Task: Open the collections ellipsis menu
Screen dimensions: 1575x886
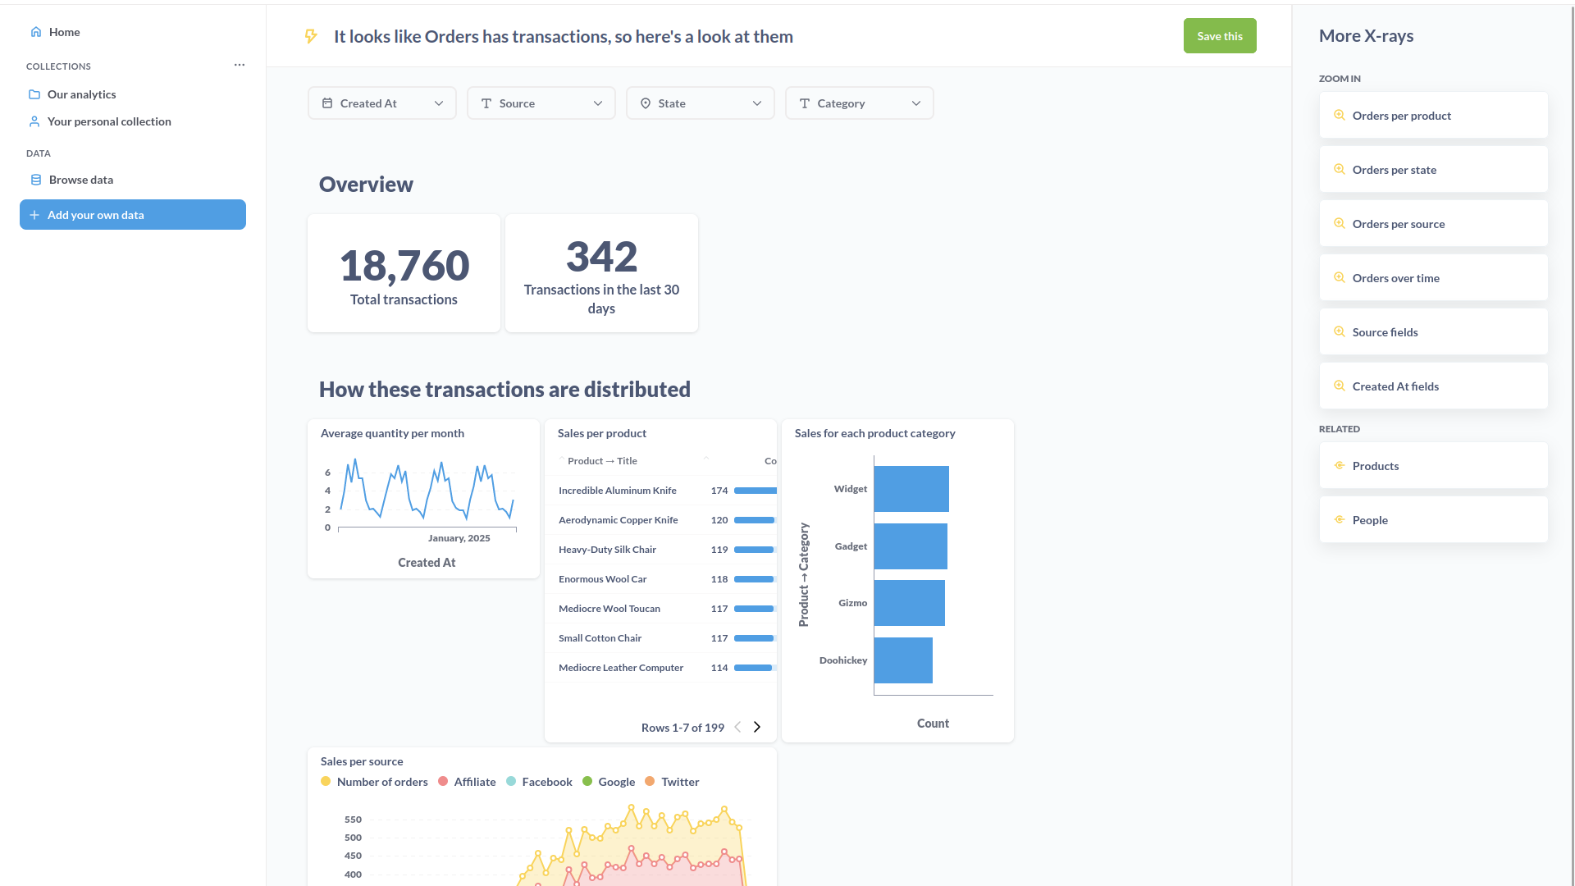Action: click(x=240, y=65)
